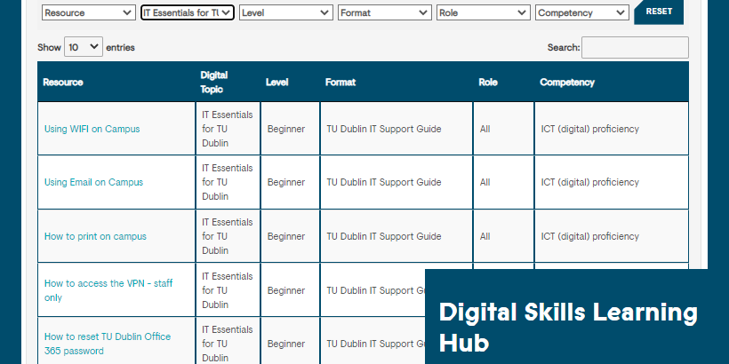Open the Competency filter dropdown

(581, 12)
